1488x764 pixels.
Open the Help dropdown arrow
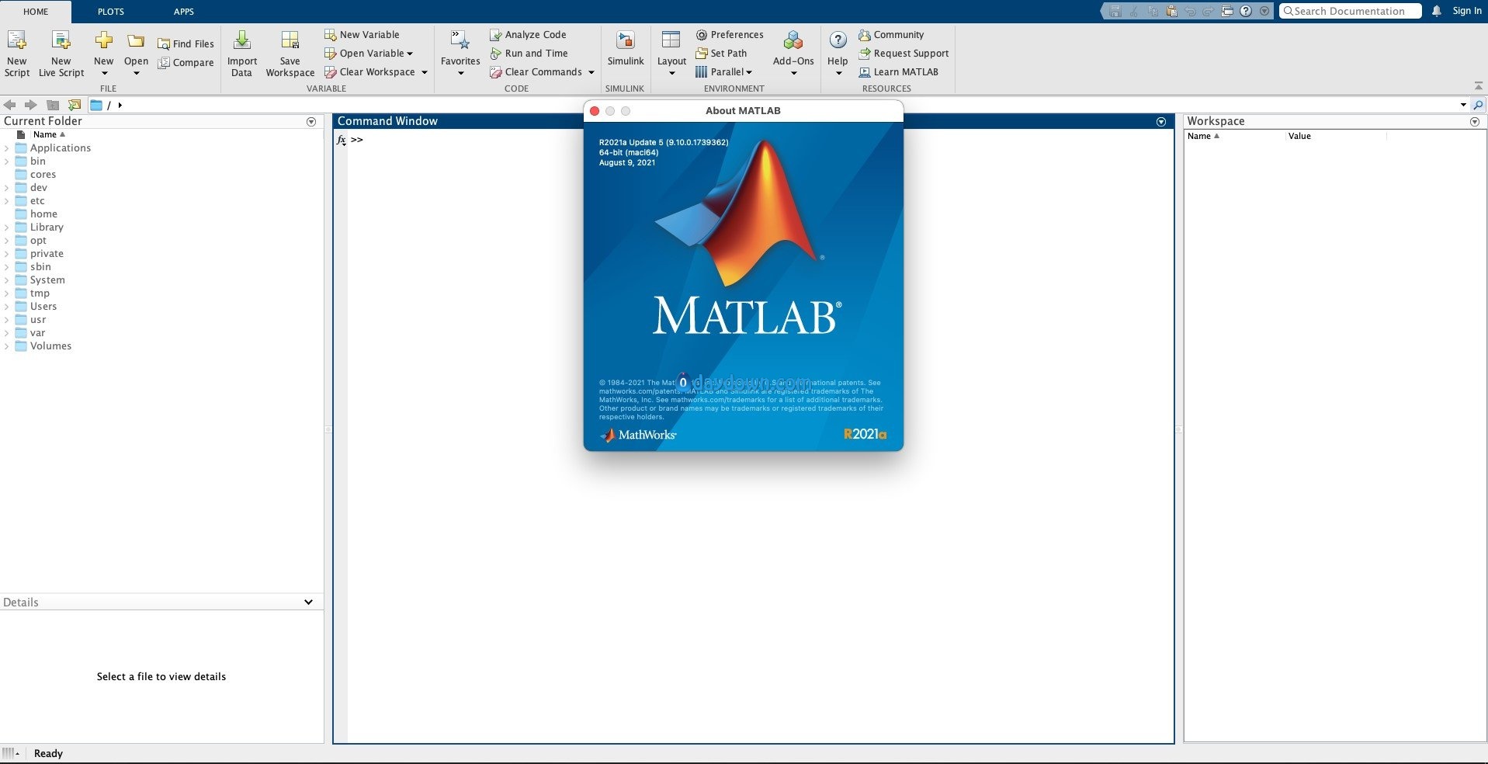point(838,73)
